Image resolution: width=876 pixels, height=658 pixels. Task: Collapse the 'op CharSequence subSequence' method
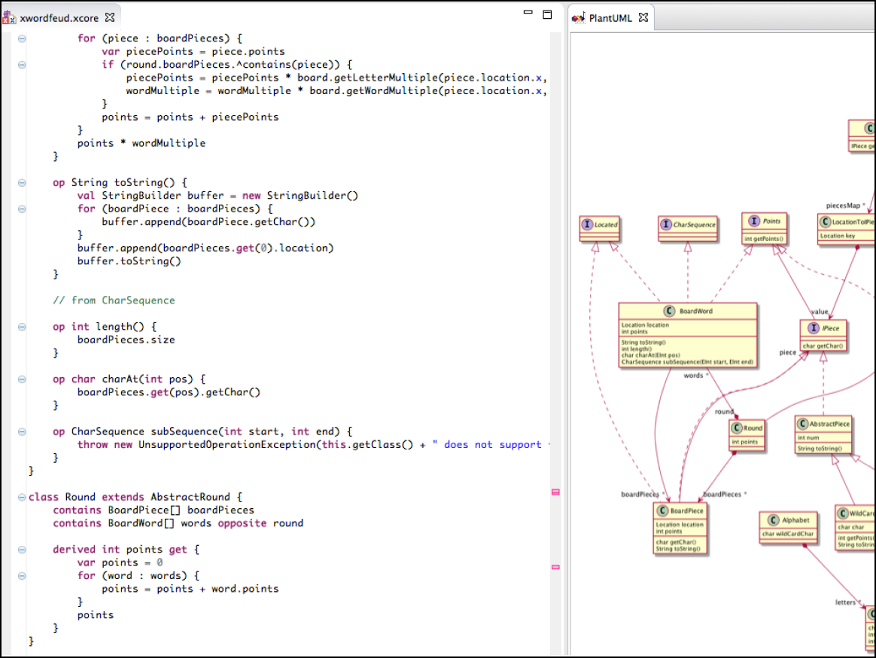point(22,431)
